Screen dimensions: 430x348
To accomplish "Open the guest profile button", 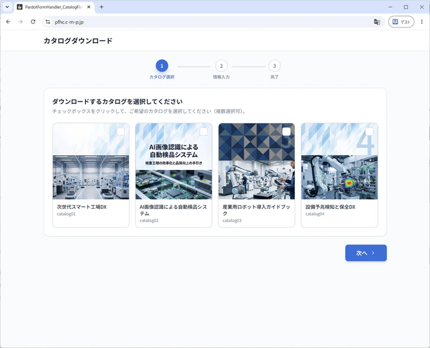I will 401,22.
